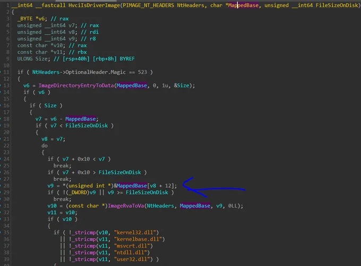The width and height of the screenshot is (361, 266).
Task: Click the 'do' keyword on line 22
Action: tap(45, 146)
